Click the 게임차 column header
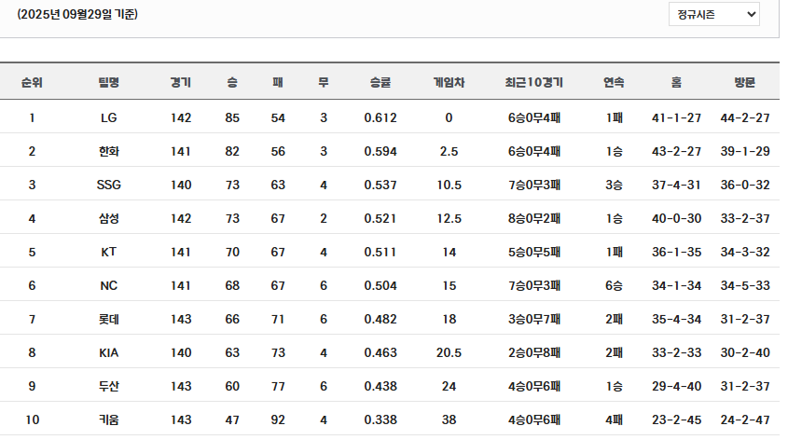This screenshot has width=788, height=440. (x=449, y=82)
